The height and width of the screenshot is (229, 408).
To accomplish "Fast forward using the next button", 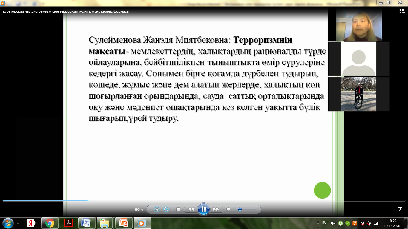I will (216, 209).
